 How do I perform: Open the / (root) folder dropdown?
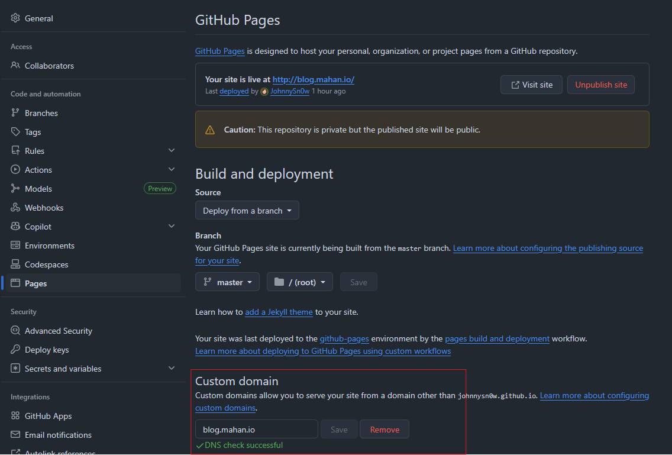coord(299,282)
